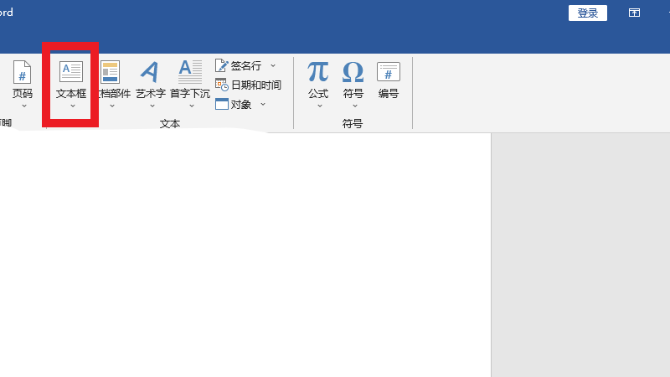
Task: Open the dropdown arrow under 符号
Action: pos(353,106)
